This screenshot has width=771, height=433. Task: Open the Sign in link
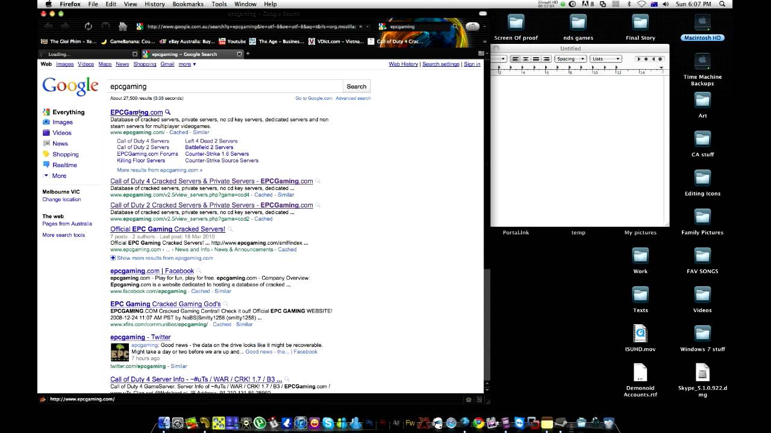pyautogui.click(x=472, y=64)
